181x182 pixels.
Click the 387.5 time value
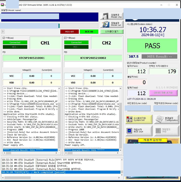[133, 57]
